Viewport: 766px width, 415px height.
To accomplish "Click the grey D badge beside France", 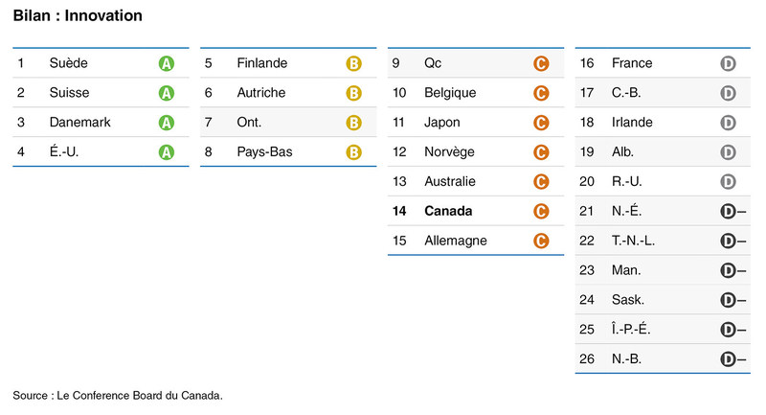I will point(728,63).
